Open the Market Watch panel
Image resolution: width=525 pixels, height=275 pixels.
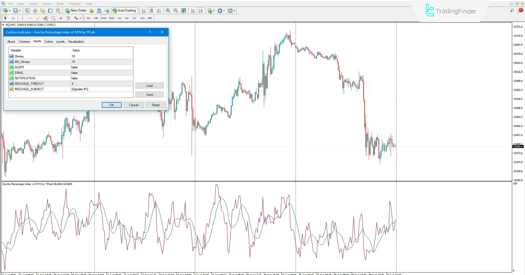click(x=27, y=11)
